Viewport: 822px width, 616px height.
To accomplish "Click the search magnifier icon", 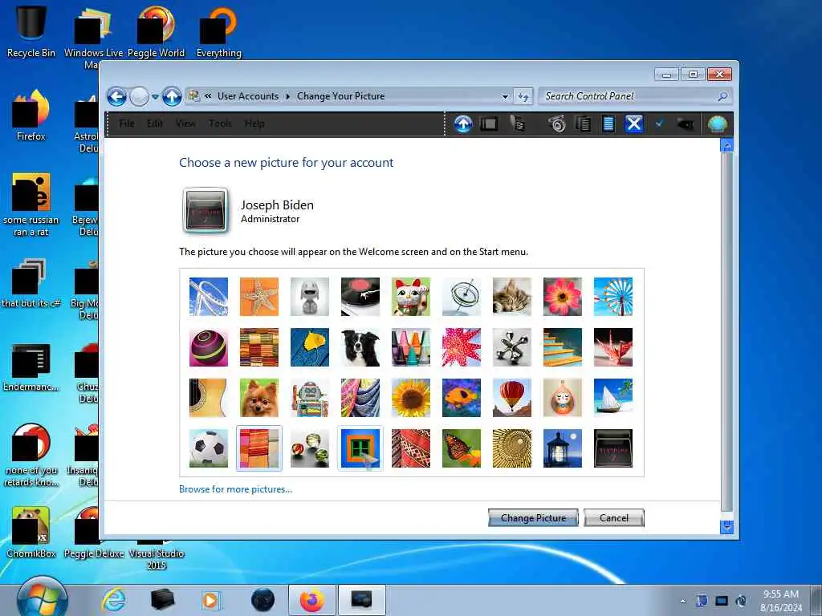I will (x=722, y=96).
